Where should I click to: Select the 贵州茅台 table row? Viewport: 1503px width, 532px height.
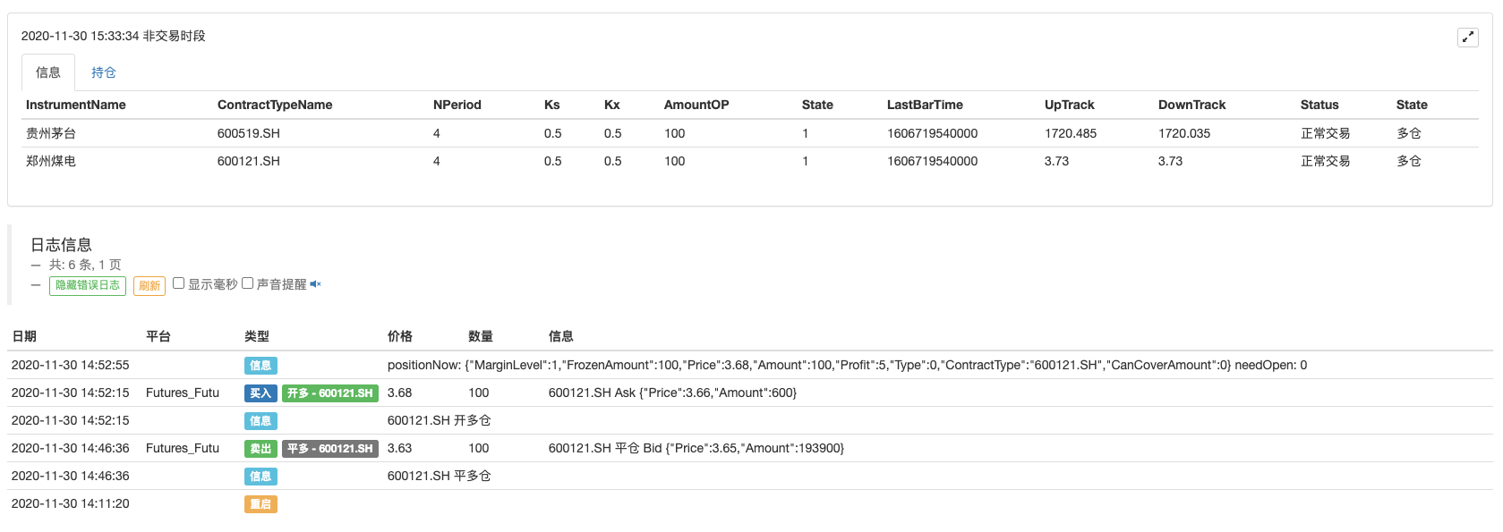point(750,133)
